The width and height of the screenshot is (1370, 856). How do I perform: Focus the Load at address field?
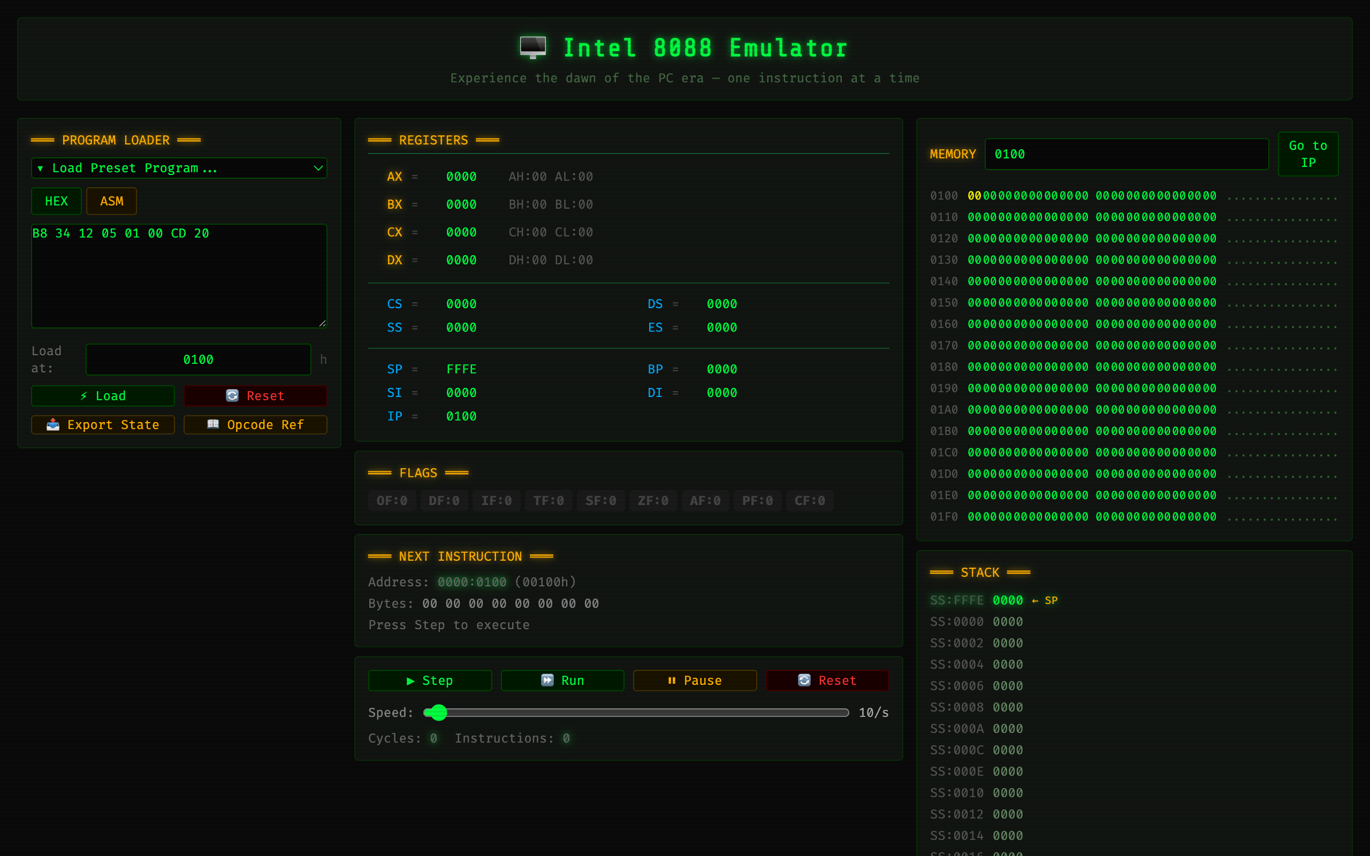(x=198, y=360)
